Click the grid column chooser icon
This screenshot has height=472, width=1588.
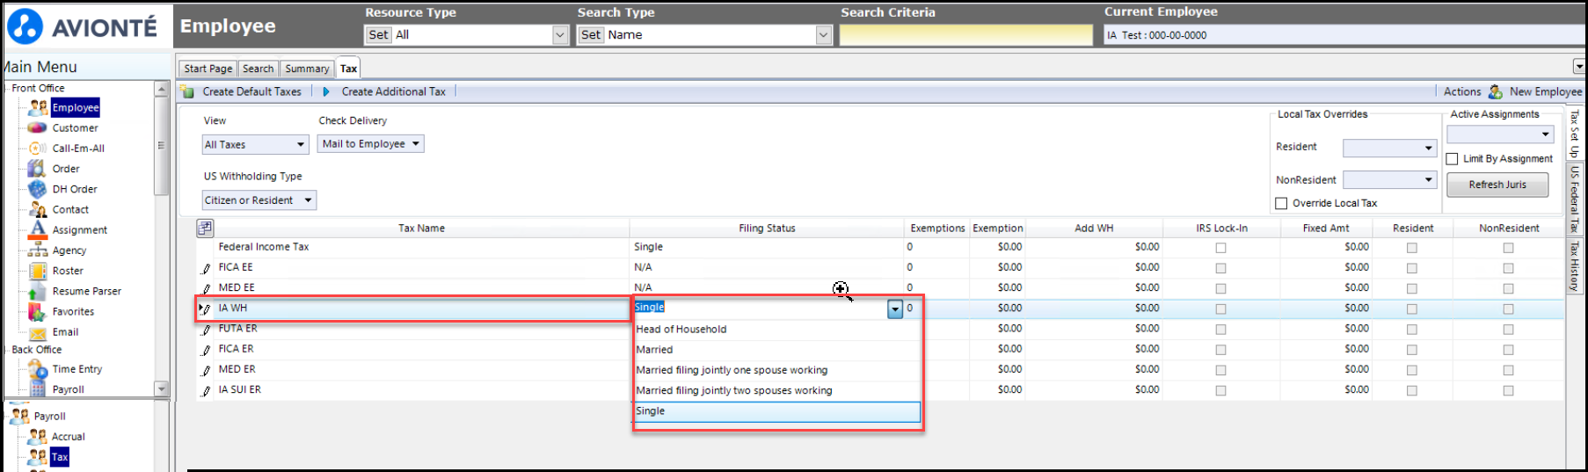pos(205,228)
